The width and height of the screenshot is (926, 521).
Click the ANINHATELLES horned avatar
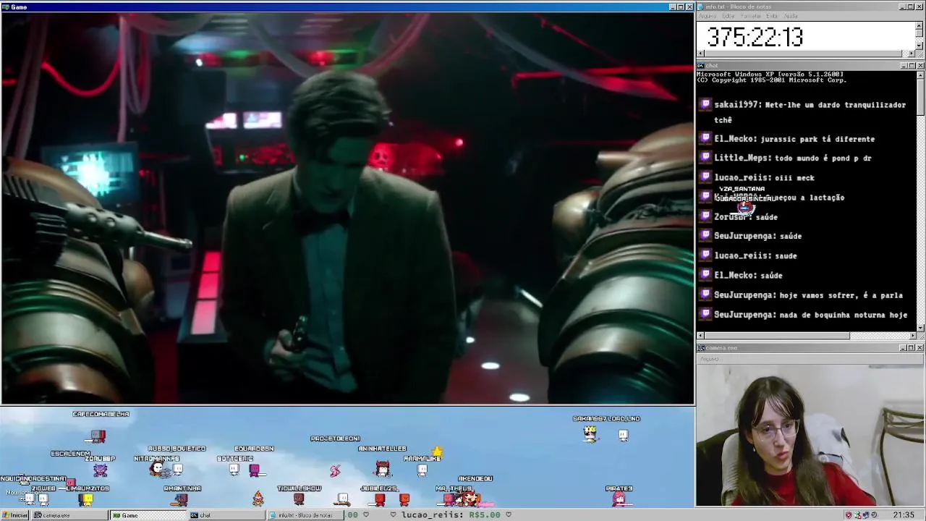coord(383,468)
